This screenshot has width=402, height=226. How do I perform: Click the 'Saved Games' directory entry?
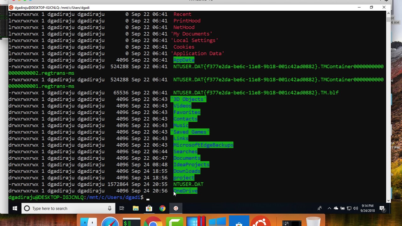[190, 132]
